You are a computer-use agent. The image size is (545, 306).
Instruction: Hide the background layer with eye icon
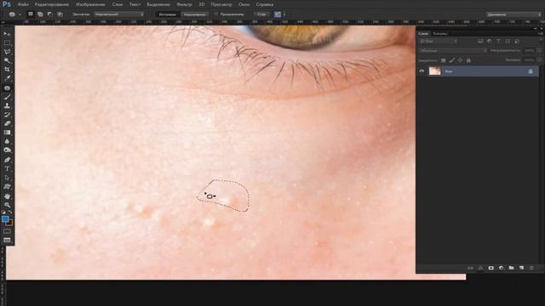point(422,71)
